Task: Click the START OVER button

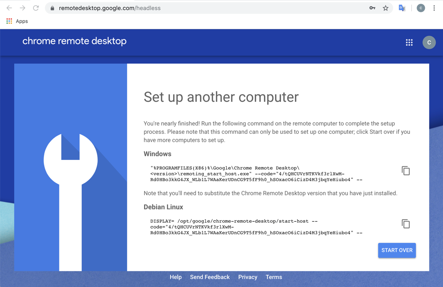Action: tap(397, 250)
